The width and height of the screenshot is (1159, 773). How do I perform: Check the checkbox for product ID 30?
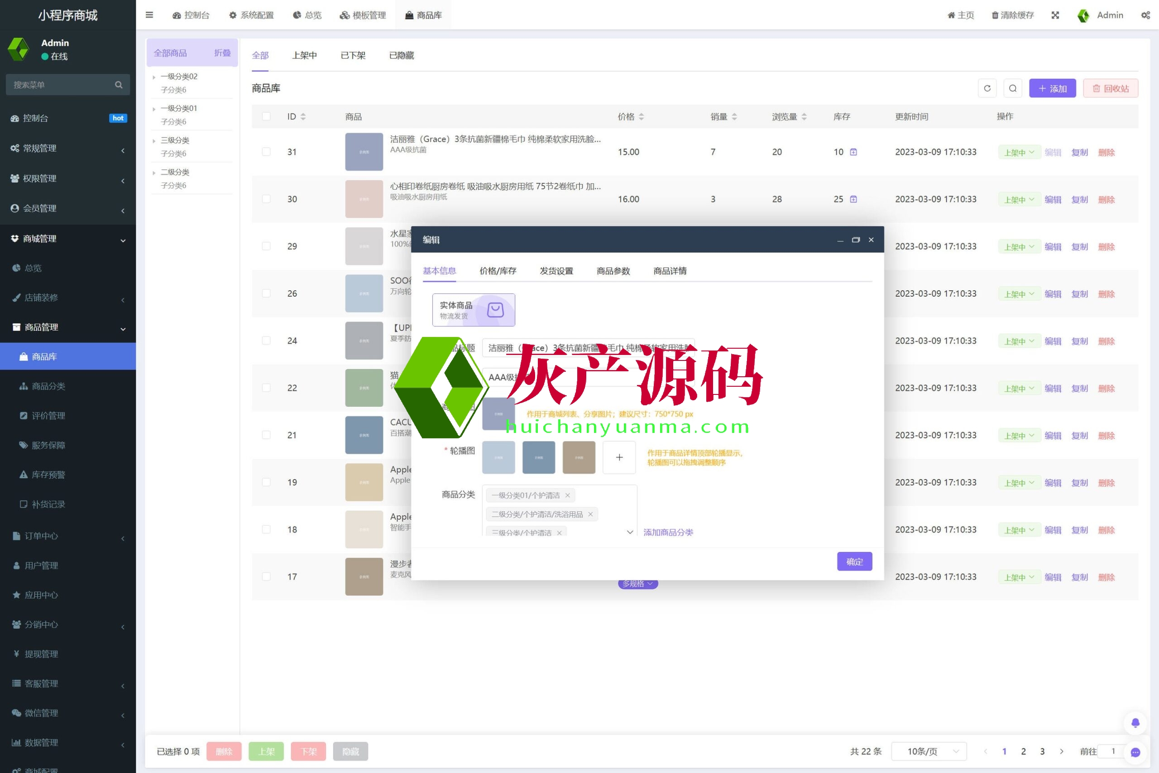click(266, 199)
